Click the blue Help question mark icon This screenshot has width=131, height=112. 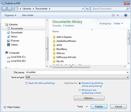(126, 15)
